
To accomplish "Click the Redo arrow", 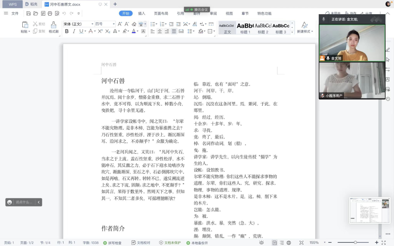I will pos(72,13).
